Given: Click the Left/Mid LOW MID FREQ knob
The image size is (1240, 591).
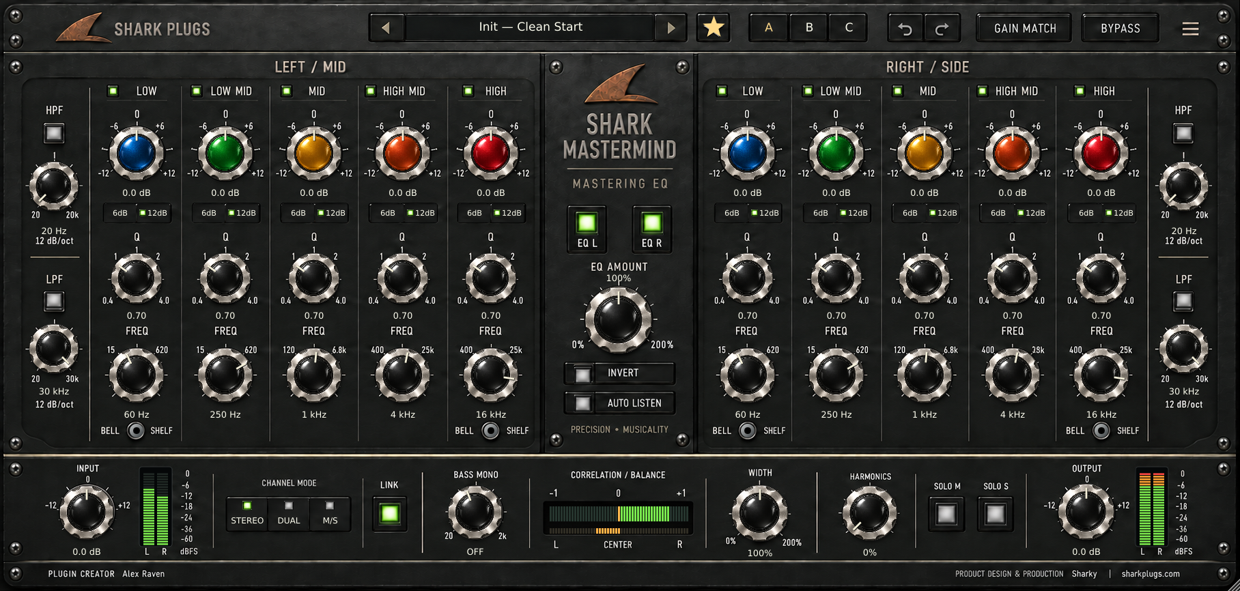Looking at the screenshot, I should [x=225, y=375].
